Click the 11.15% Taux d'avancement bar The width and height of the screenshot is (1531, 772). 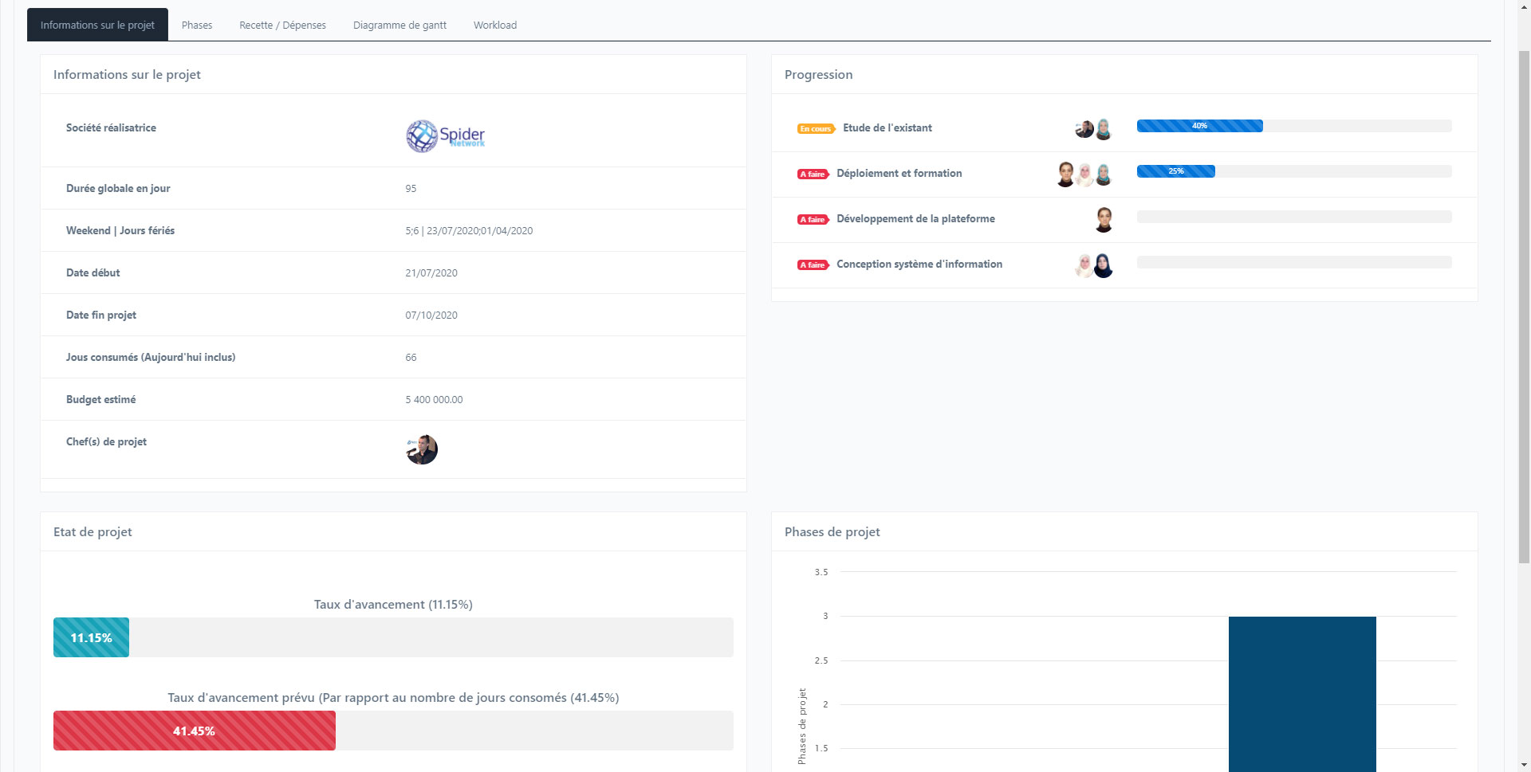pos(91,637)
